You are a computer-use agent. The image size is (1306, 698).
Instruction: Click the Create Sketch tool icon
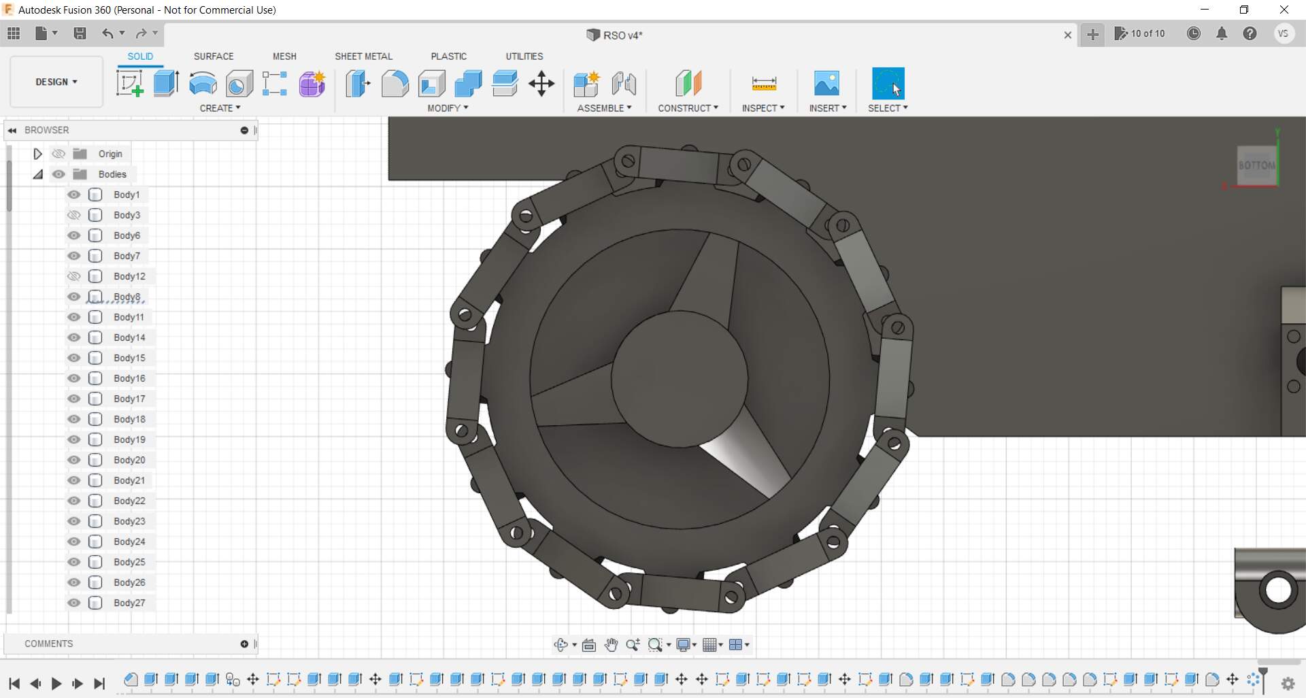129,84
